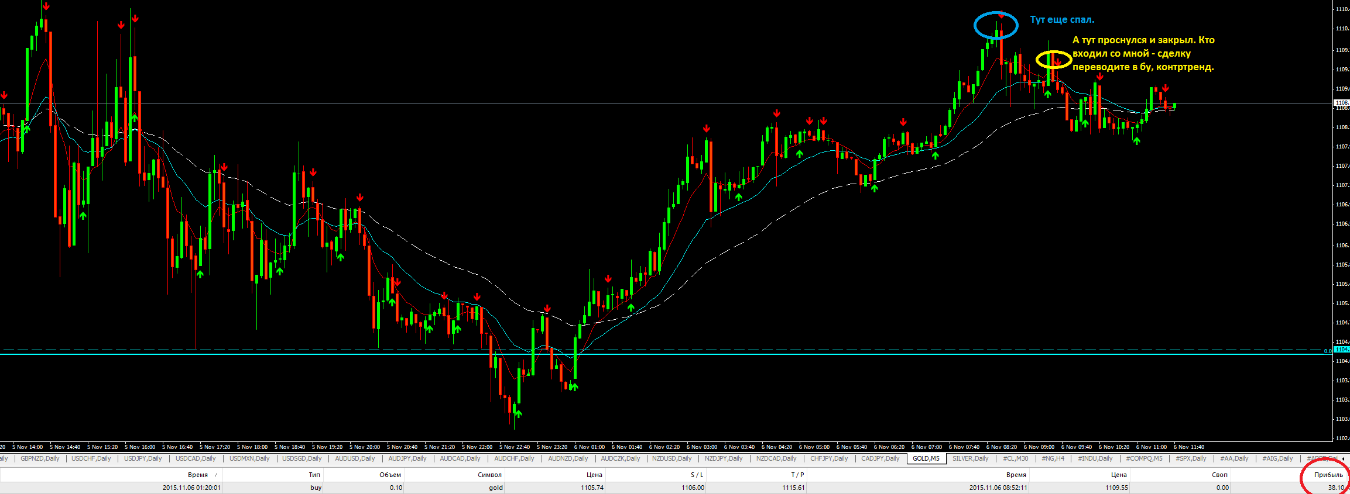The width and height of the screenshot is (1350, 494).
Task: Click the active GOLD,M5 chart tab
Action: point(926,459)
